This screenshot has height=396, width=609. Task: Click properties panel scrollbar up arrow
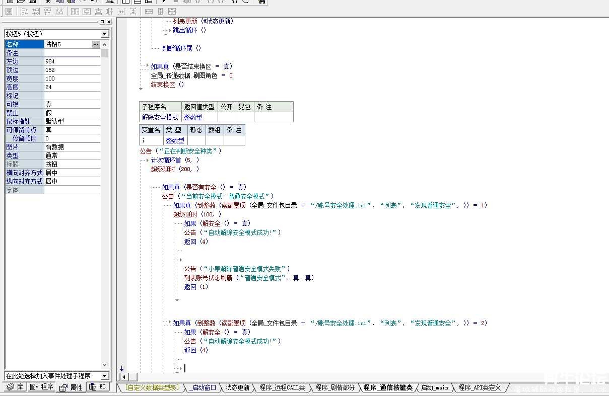(105, 44)
